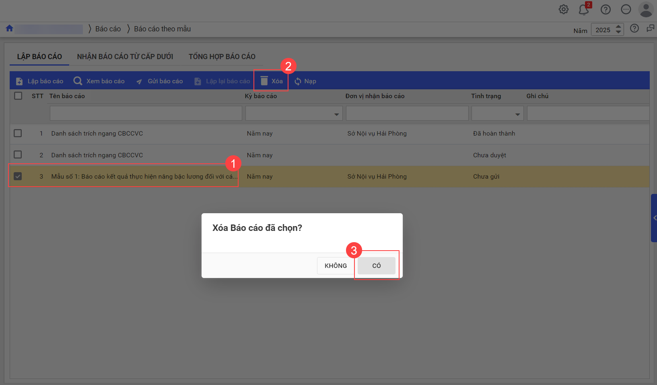Switch to NHẬN BÁO CÁO TỪ CẤP DƯỚI tab

125,57
